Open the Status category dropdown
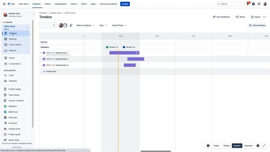The width and height of the screenshot is (270, 152). pyautogui.click(x=85, y=25)
